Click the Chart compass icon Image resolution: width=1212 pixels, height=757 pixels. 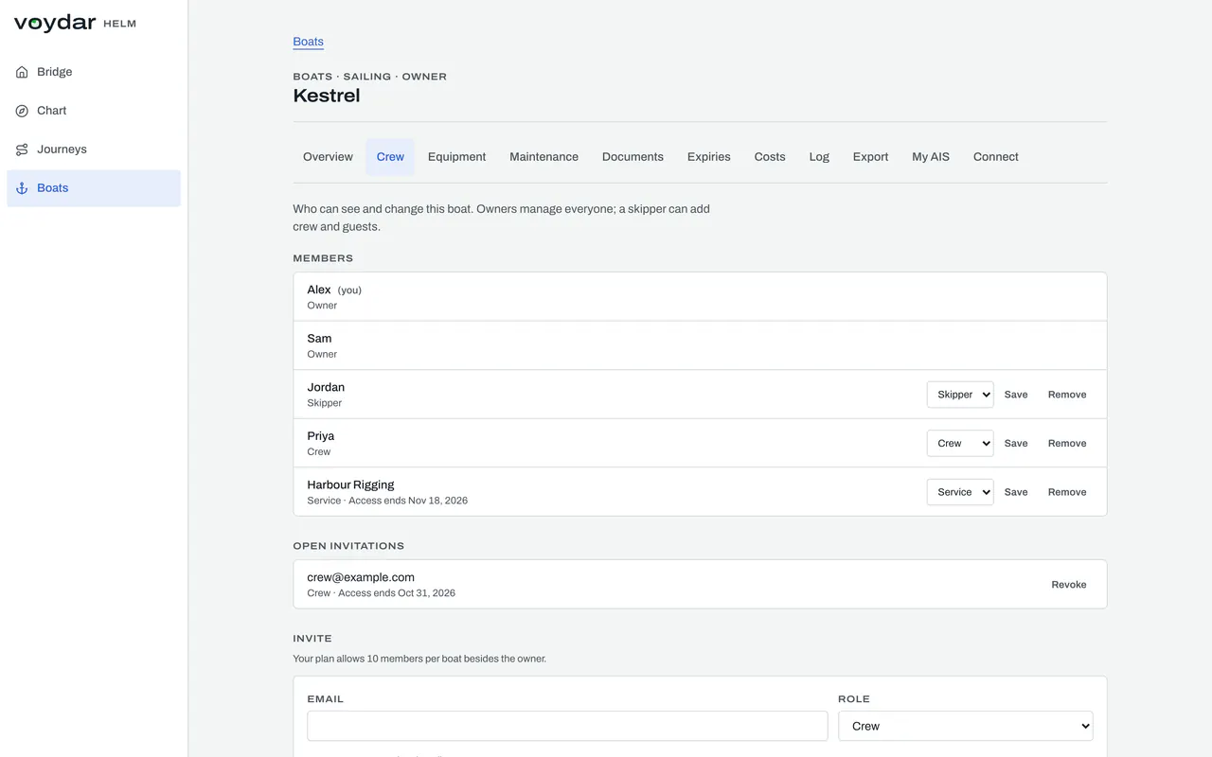[x=22, y=111]
